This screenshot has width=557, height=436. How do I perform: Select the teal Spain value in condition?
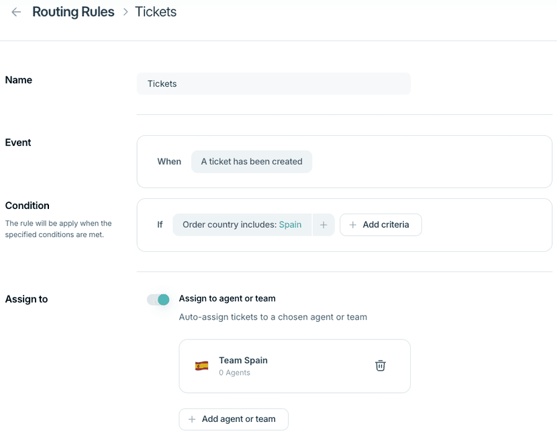click(x=290, y=225)
